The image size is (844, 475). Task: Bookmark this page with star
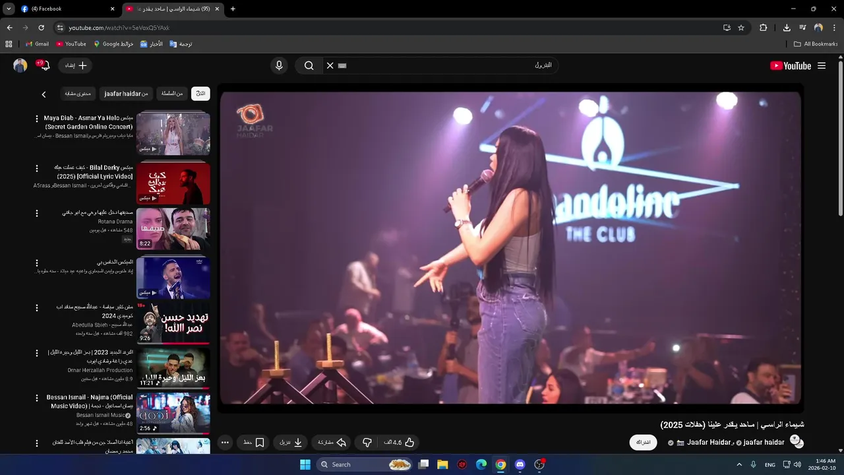coord(741,28)
